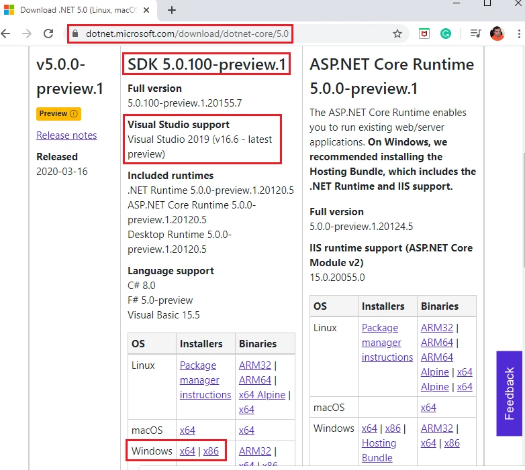
Task: Click the Preview info circle icon
Action: tap(74, 114)
